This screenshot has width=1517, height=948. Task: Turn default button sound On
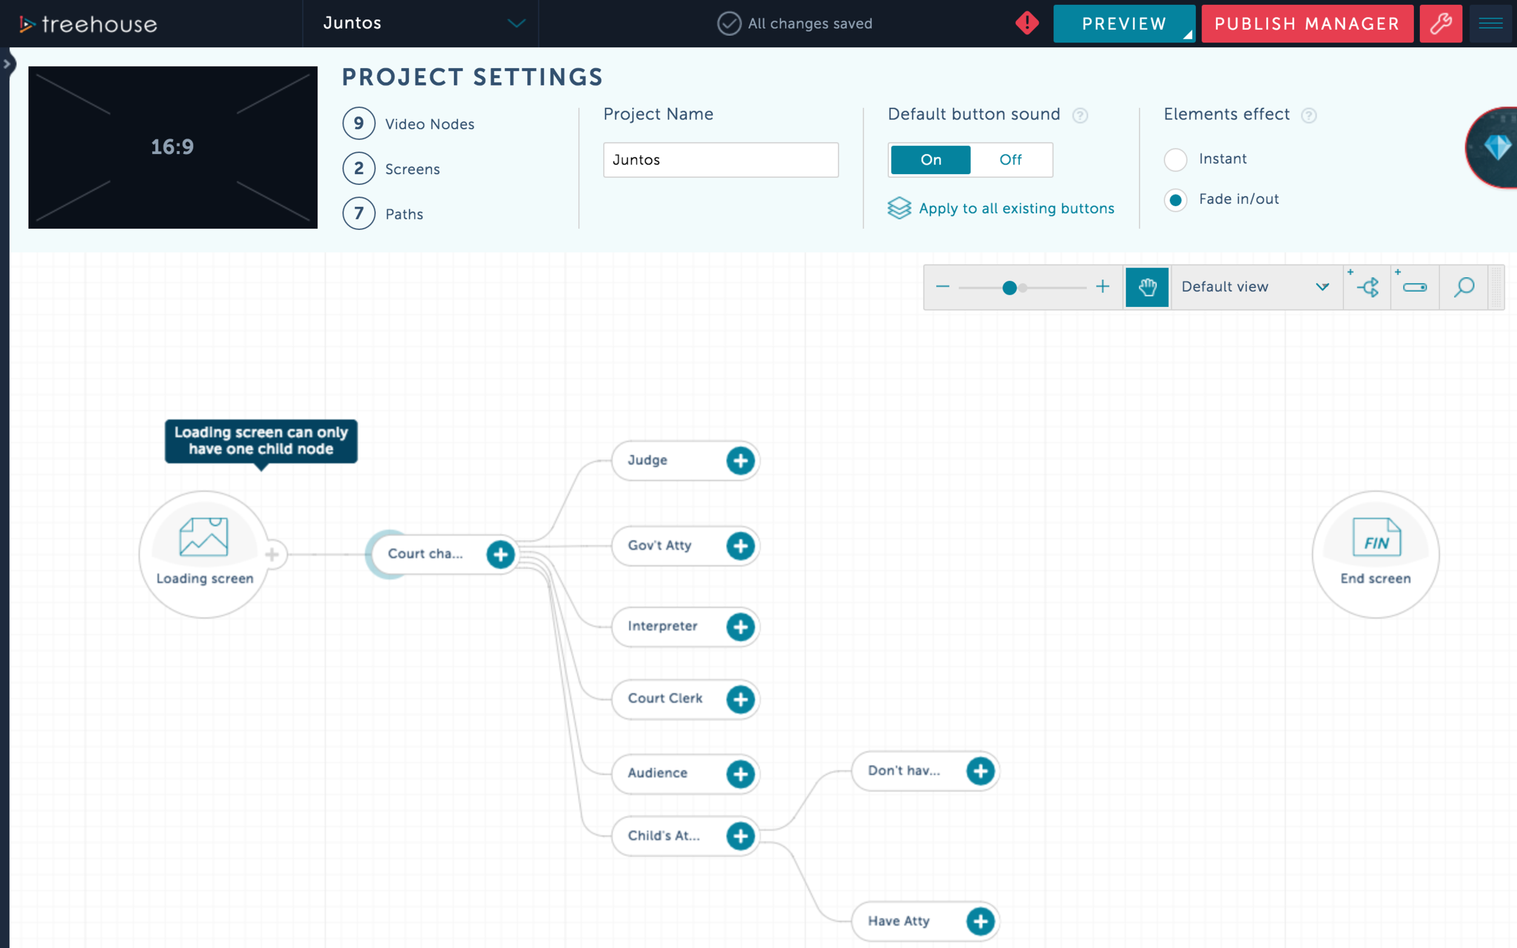(930, 160)
